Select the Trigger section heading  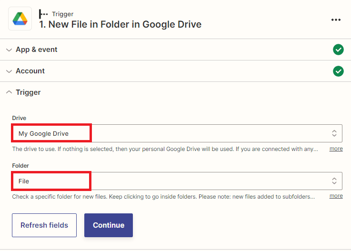pyautogui.click(x=28, y=92)
